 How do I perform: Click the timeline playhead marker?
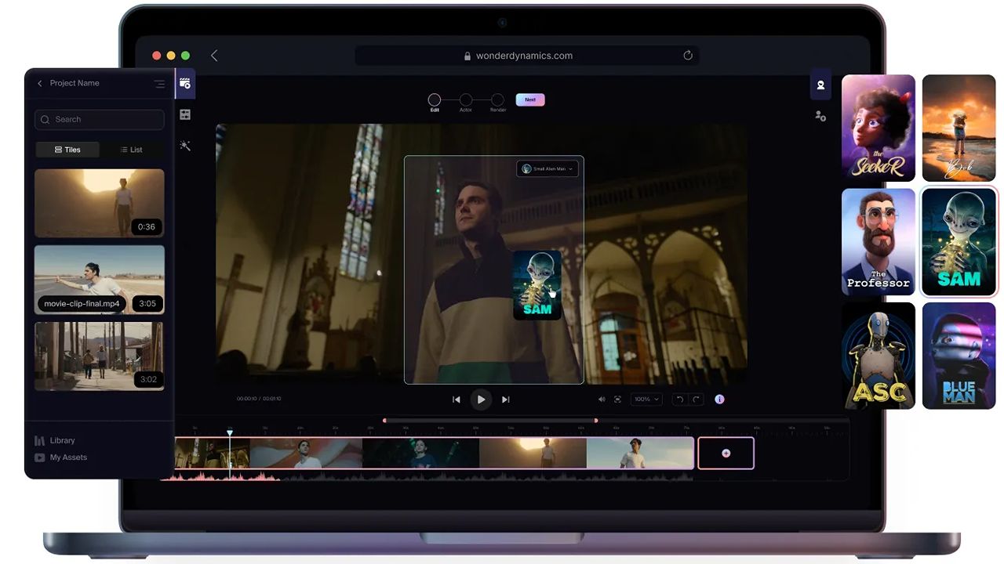pyautogui.click(x=230, y=433)
